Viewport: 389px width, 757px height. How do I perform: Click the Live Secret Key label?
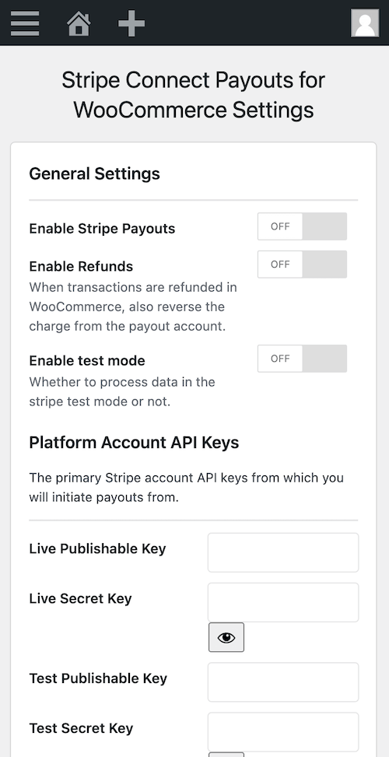tap(81, 598)
